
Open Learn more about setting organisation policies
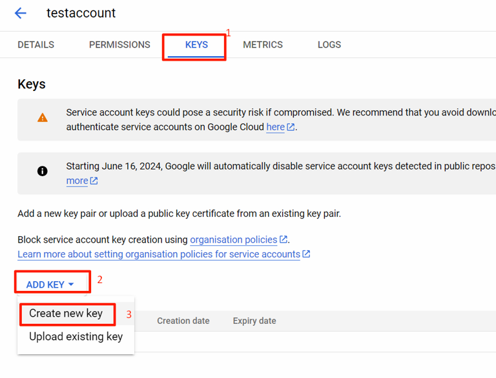pyautogui.click(x=158, y=254)
